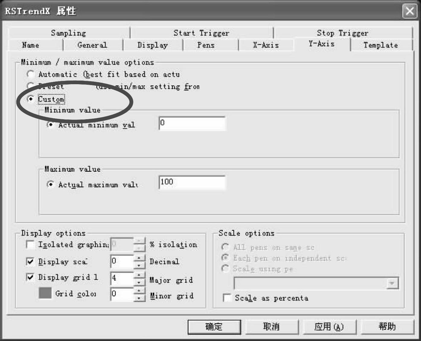This screenshot has width=421, height=341.
Task: Open the Display tab
Action: 153,45
